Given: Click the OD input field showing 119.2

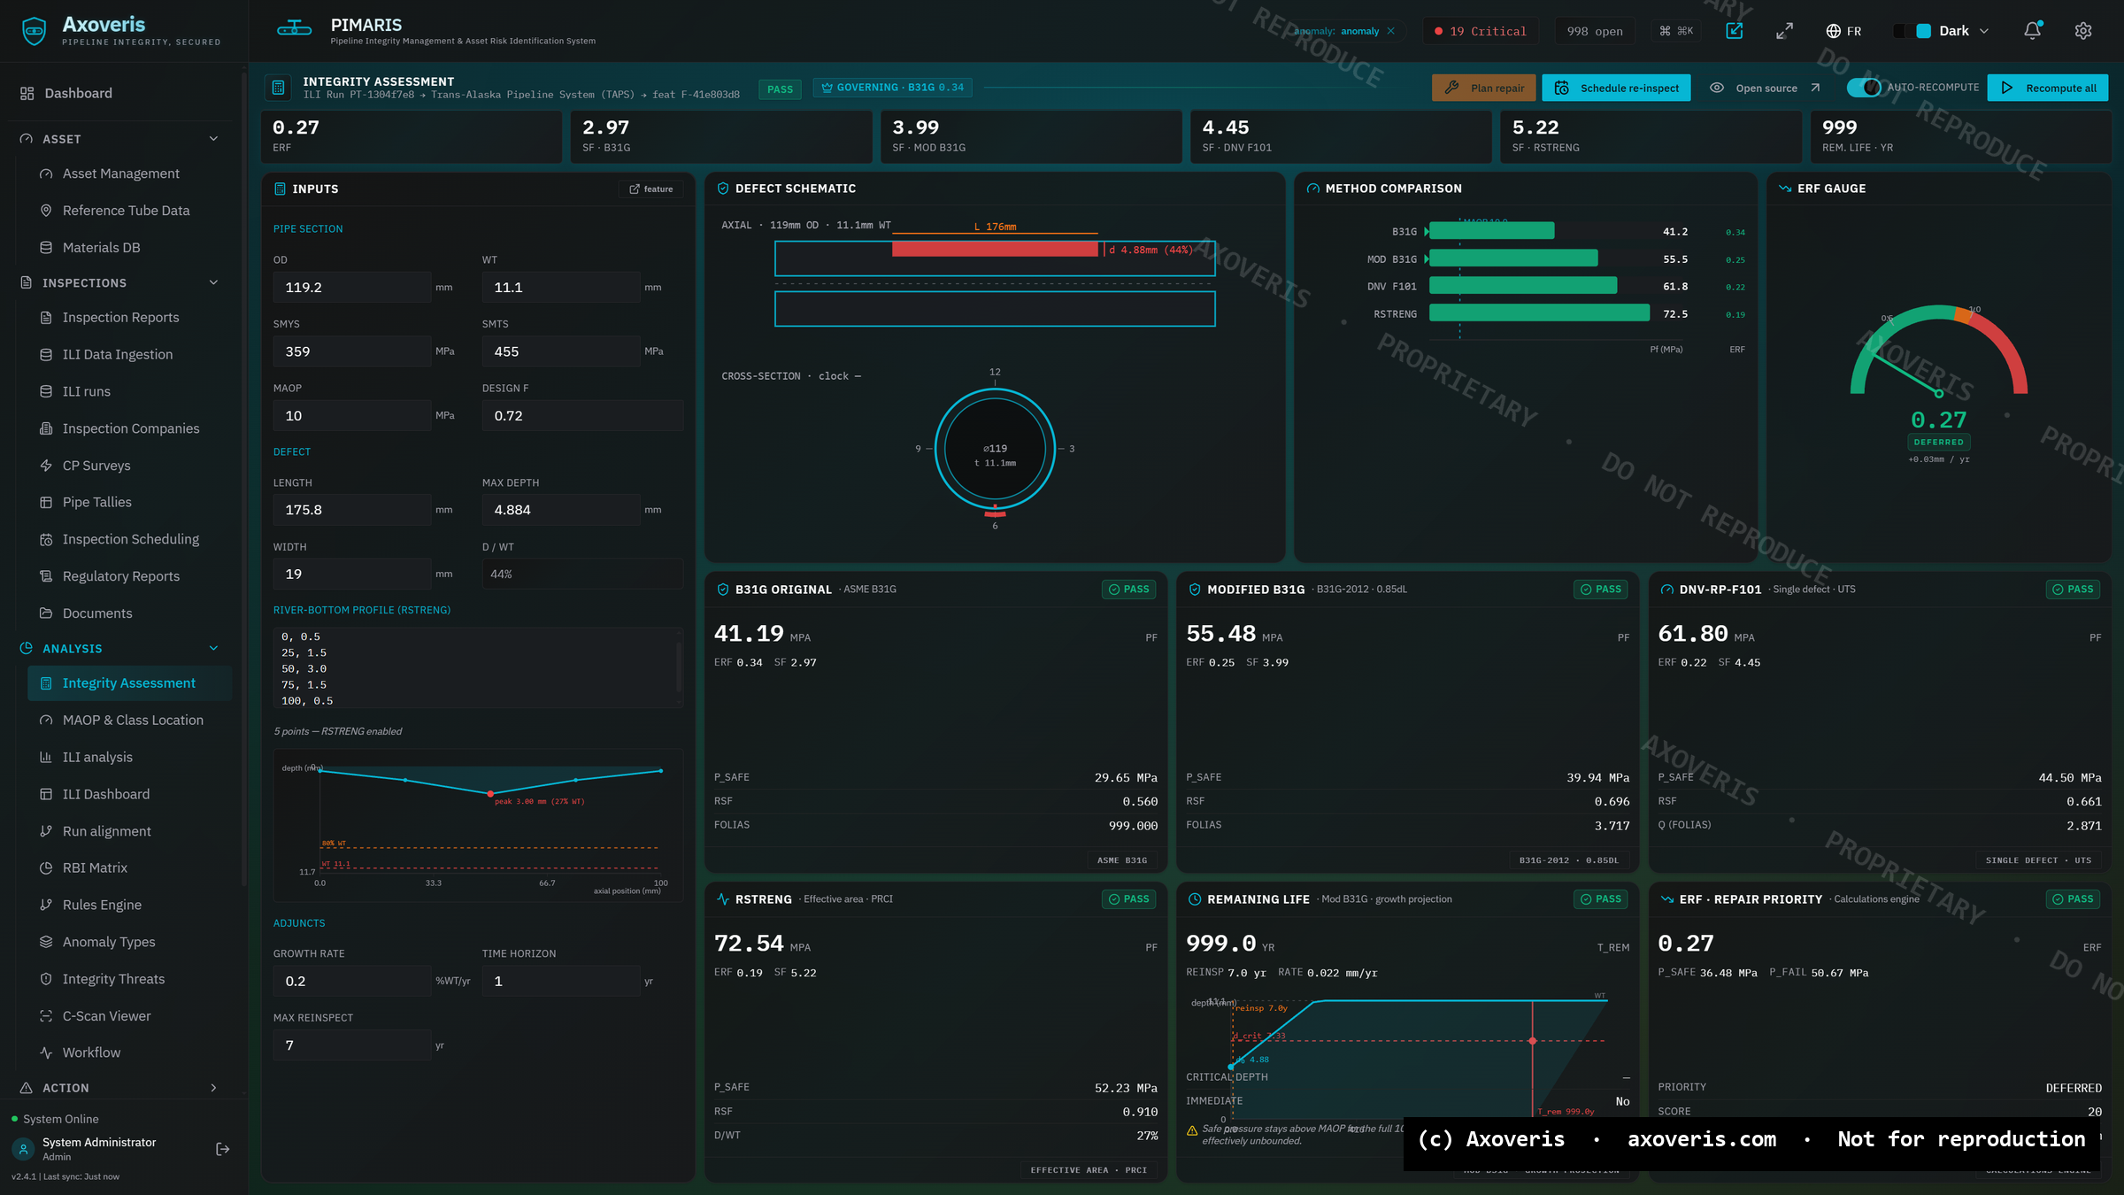Looking at the screenshot, I should 352,288.
